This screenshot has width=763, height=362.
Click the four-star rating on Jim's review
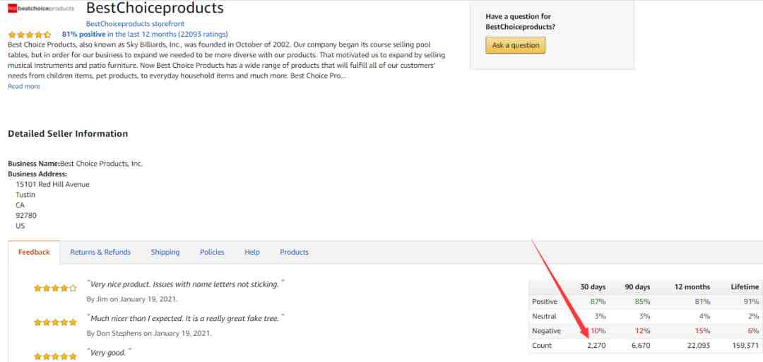point(55,288)
